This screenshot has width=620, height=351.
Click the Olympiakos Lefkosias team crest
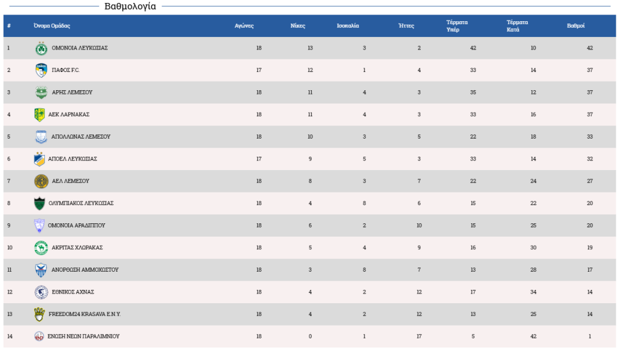coord(40,203)
